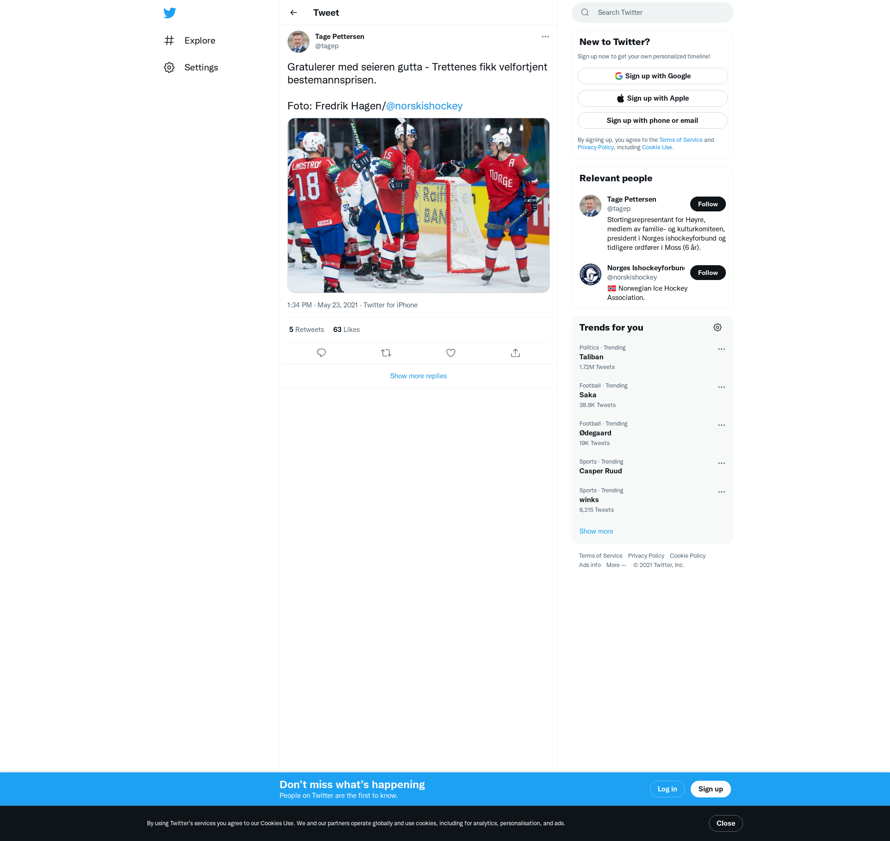890x841 pixels.
Task: Click the Twitter bird logo
Action: point(170,13)
